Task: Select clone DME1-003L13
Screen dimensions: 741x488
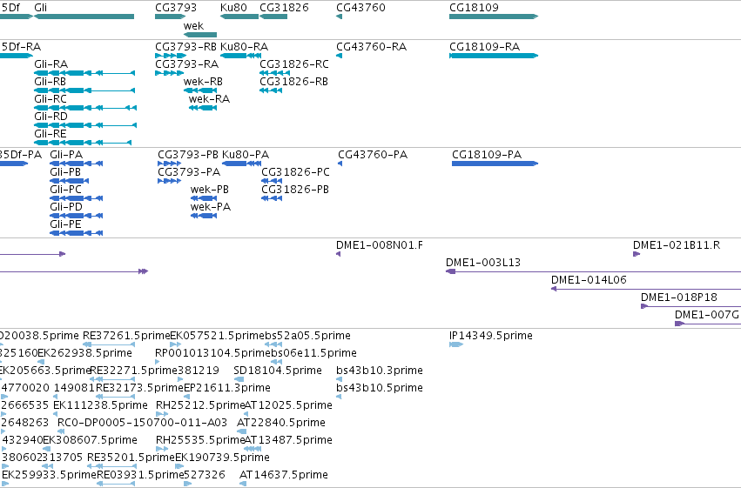Action: (593, 271)
